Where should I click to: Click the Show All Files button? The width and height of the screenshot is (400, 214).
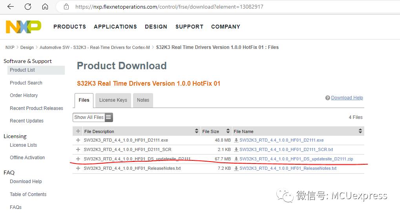[93, 117]
